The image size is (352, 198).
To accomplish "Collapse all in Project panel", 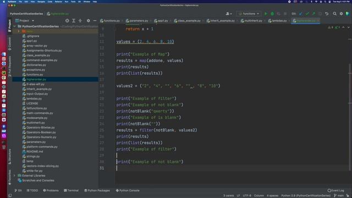I will (x=80, y=21).
